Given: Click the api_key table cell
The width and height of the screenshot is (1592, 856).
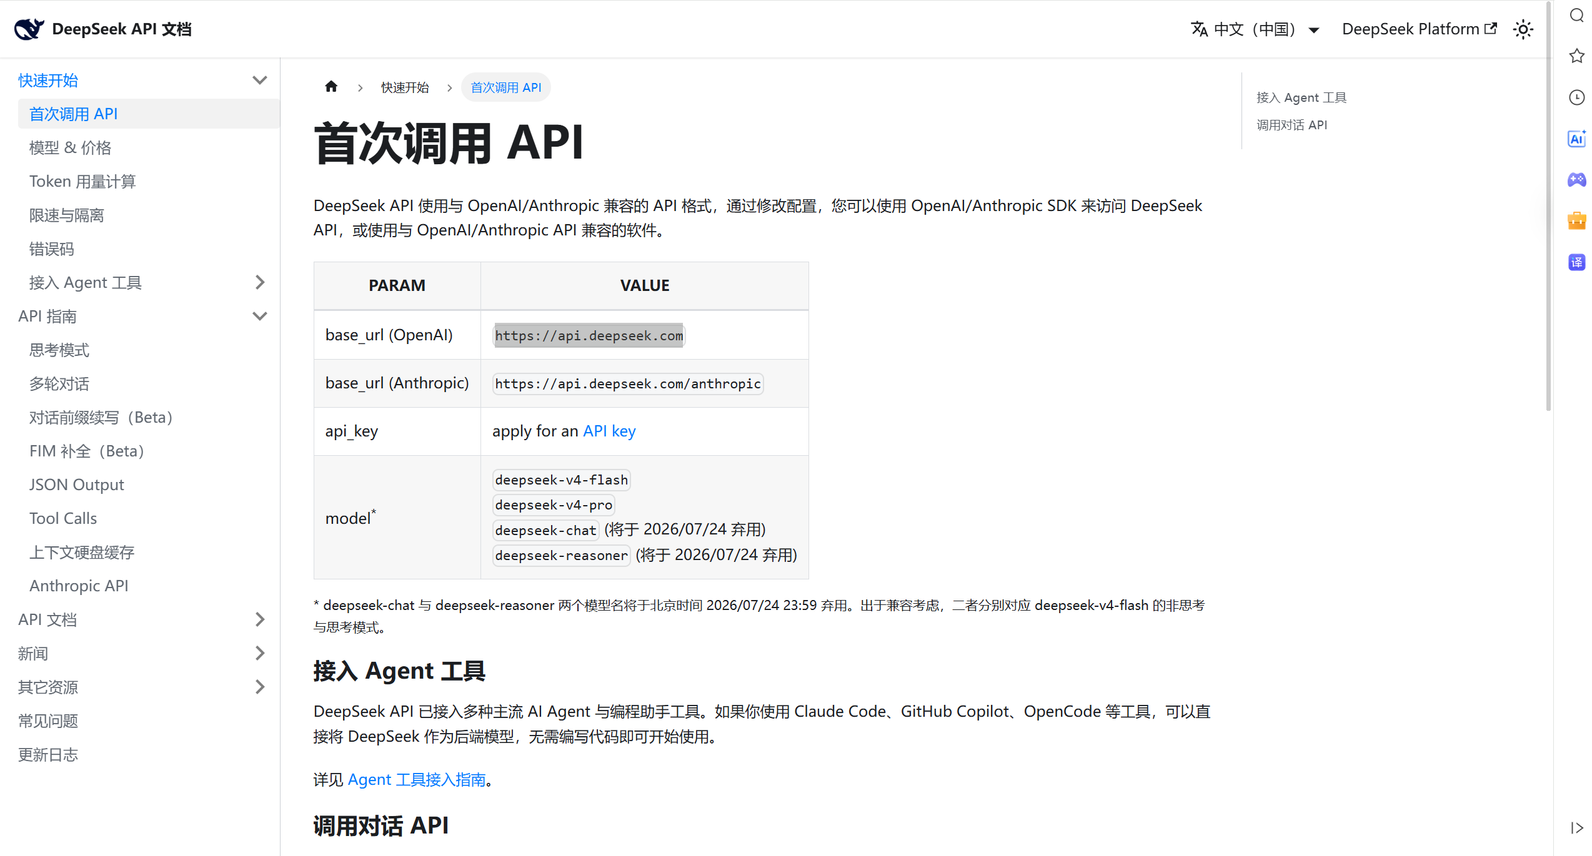Looking at the screenshot, I should 397,431.
